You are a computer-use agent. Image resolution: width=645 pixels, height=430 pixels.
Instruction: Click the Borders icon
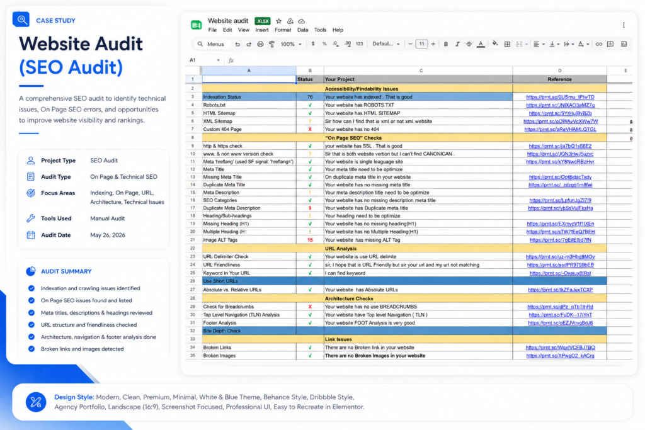(507, 44)
